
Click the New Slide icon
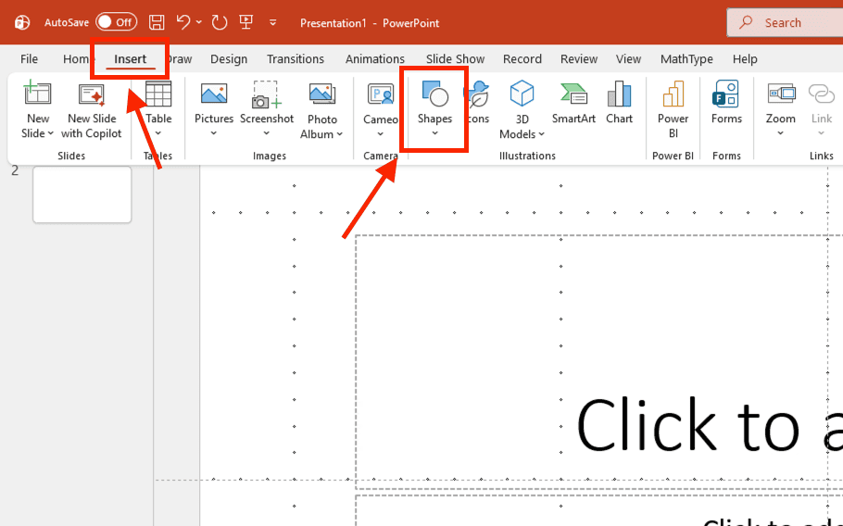pyautogui.click(x=38, y=94)
